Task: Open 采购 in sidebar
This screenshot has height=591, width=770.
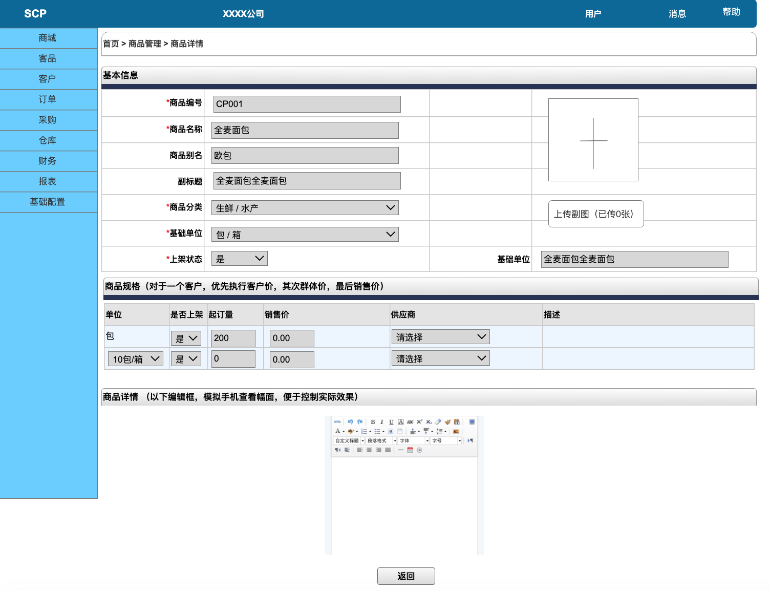Action: tap(48, 120)
